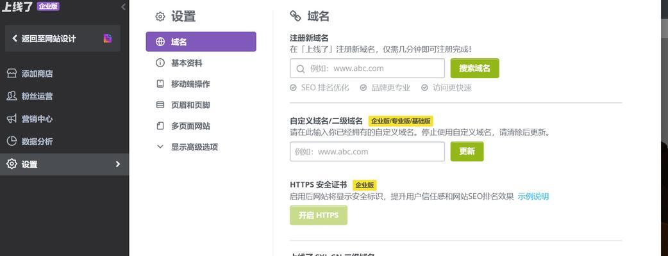Click the link icon beside 域名 heading
This screenshot has width=668, height=256.
pyautogui.click(x=296, y=16)
